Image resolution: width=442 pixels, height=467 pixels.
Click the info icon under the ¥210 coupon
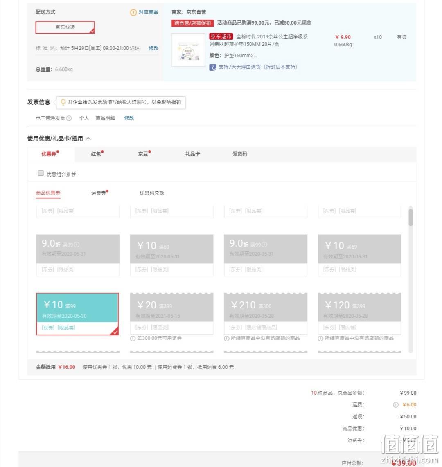(226, 338)
